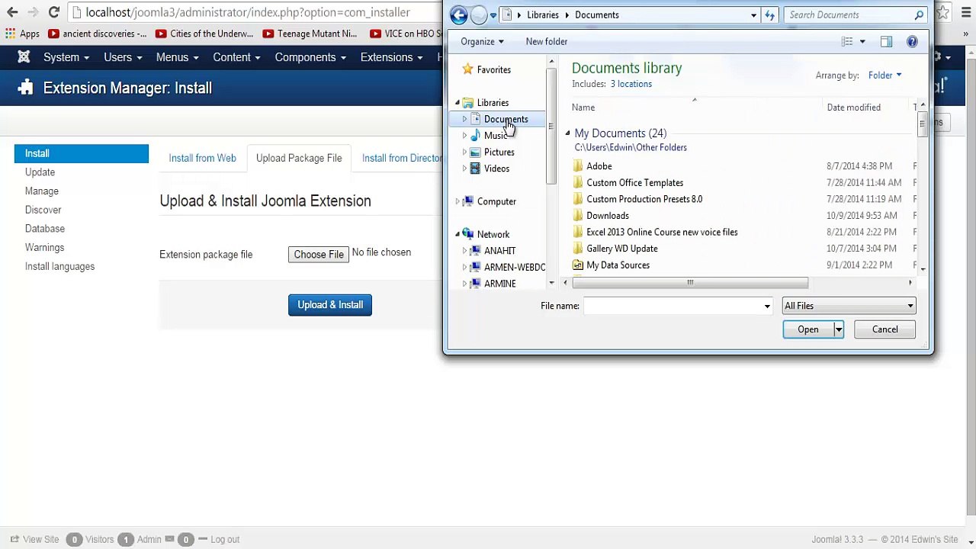This screenshot has height=549, width=976.
Task: Refresh the Documents location in address bar
Action: point(769,14)
